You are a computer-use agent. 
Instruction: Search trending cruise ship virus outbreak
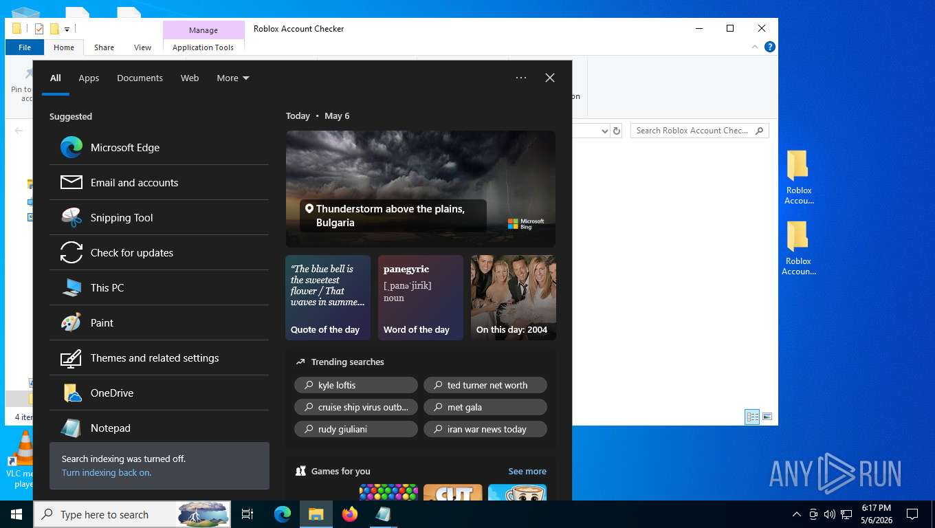356,407
